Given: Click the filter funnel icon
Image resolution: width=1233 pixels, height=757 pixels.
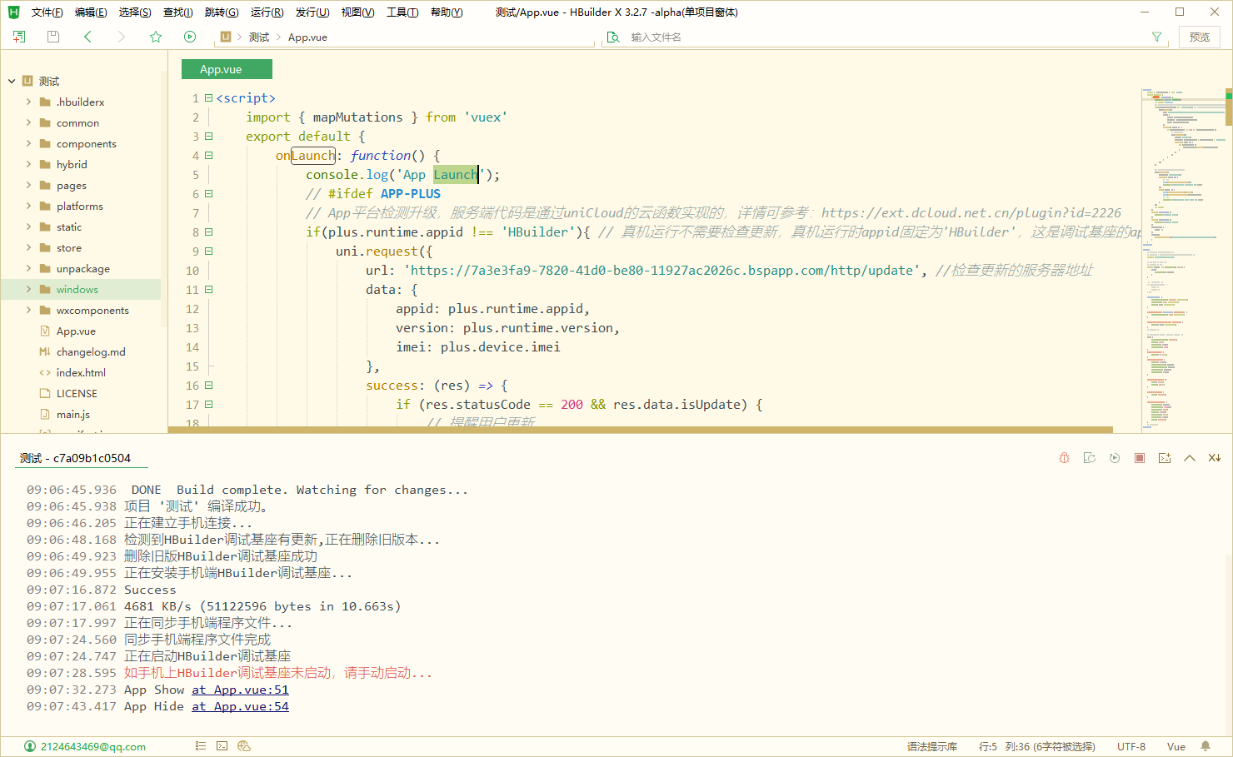Looking at the screenshot, I should [x=1156, y=37].
